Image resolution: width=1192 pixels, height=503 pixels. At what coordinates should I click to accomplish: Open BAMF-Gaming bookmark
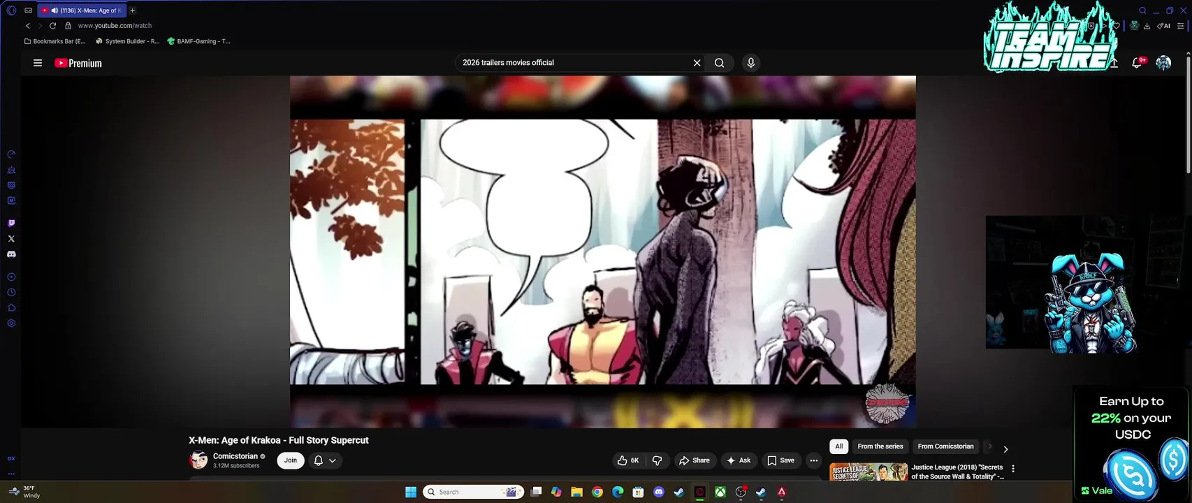[x=199, y=41]
